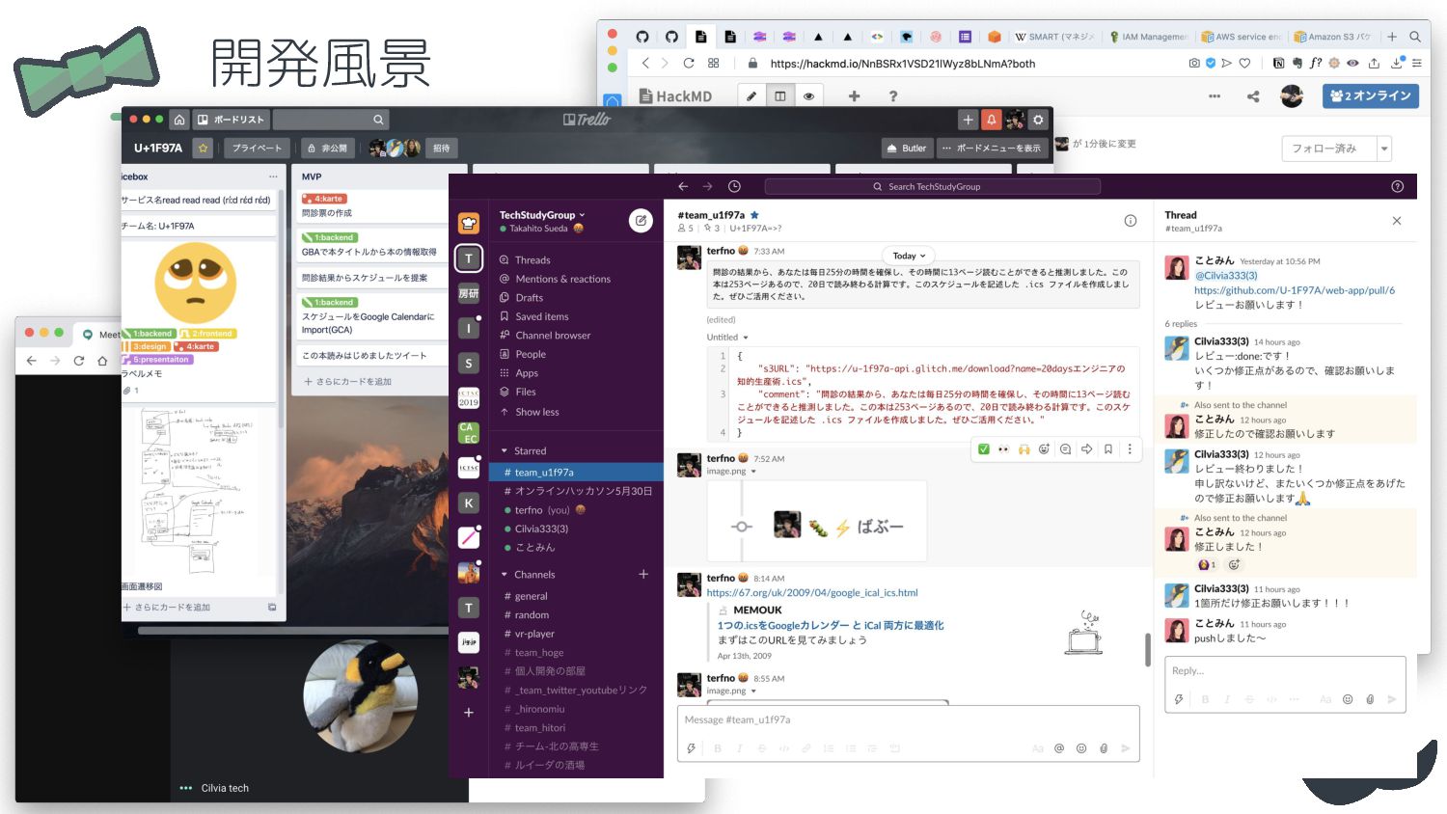Select the #random channel
The height and width of the screenshot is (814, 1447).
pos(532,614)
